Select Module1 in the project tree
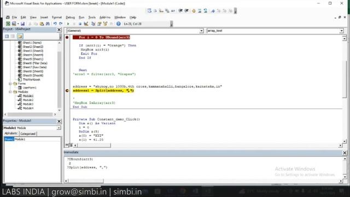The height and width of the screenshot is (197, 350). point(28,96)
